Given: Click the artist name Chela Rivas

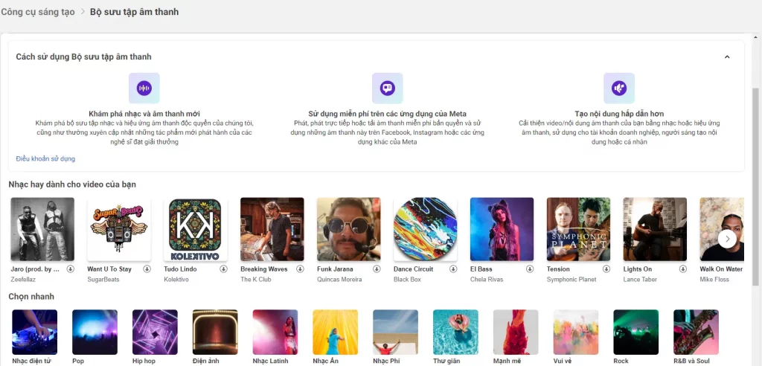Looking at the screenshot, I should click(487, 280).
